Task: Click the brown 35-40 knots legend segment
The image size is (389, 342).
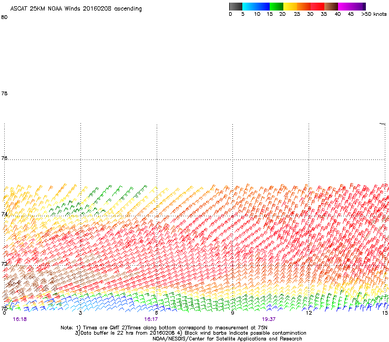Action: coord(331,6)
